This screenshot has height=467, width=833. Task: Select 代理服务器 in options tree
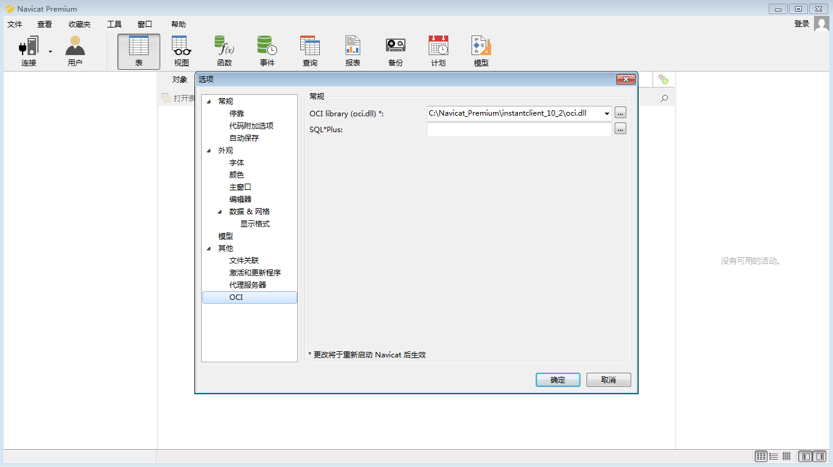248,285
